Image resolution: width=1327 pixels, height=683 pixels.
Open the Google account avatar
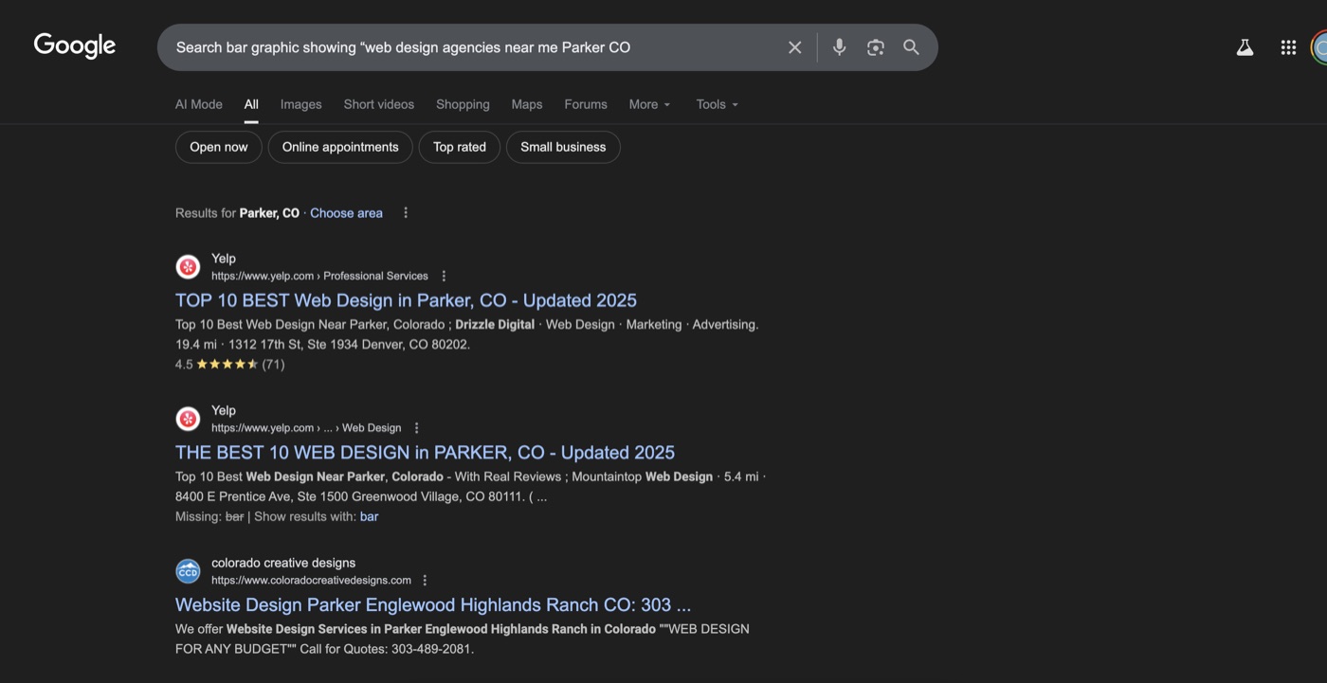(1319, 47)
